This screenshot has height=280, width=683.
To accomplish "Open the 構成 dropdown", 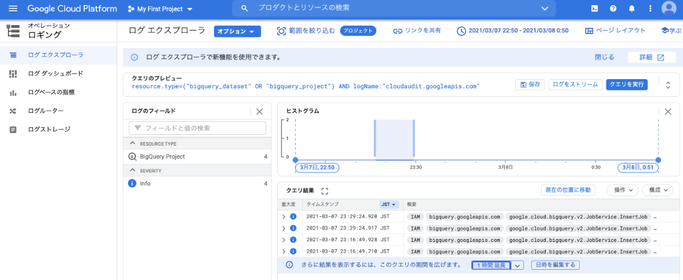I will [x=657, y=191].
